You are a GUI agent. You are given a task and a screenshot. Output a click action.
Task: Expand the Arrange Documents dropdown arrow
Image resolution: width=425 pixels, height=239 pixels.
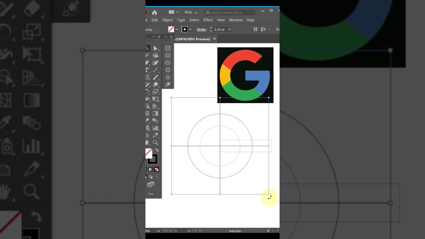click(178, 12)
